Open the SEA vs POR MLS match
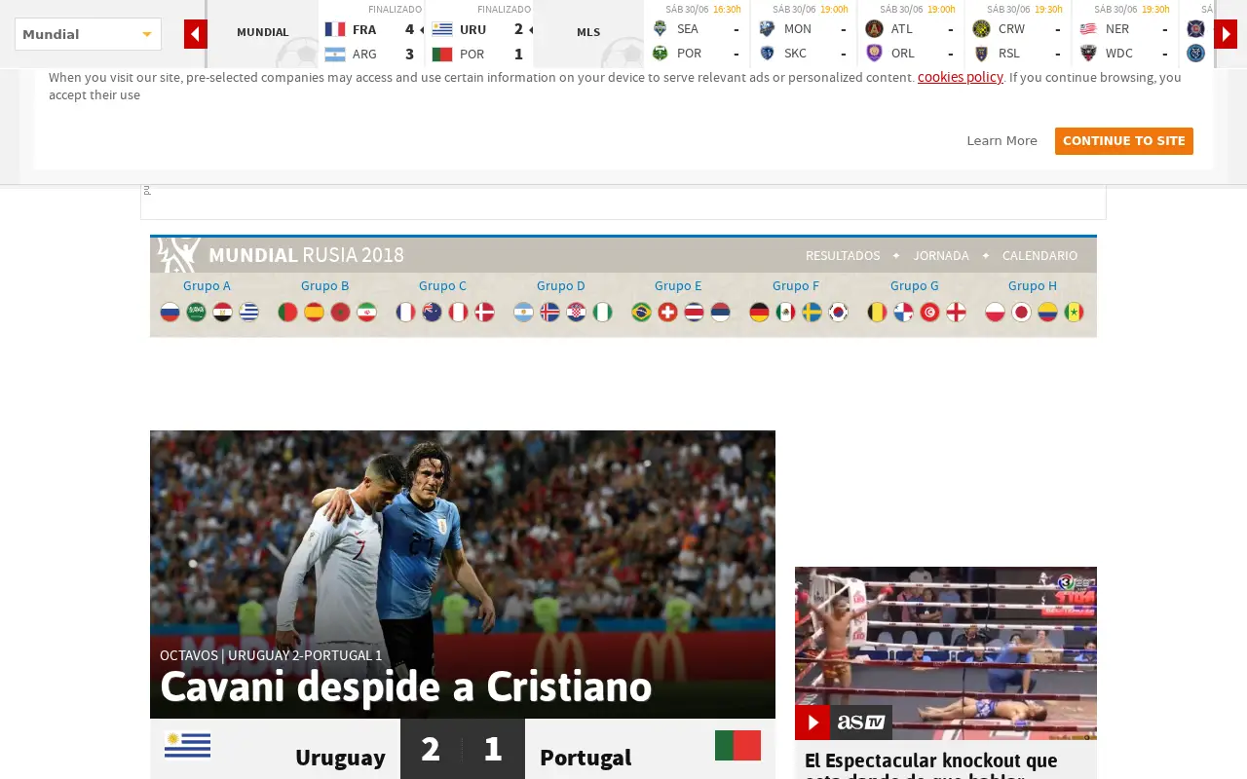Screen dimensions: 1247x779 click(697, 34)
